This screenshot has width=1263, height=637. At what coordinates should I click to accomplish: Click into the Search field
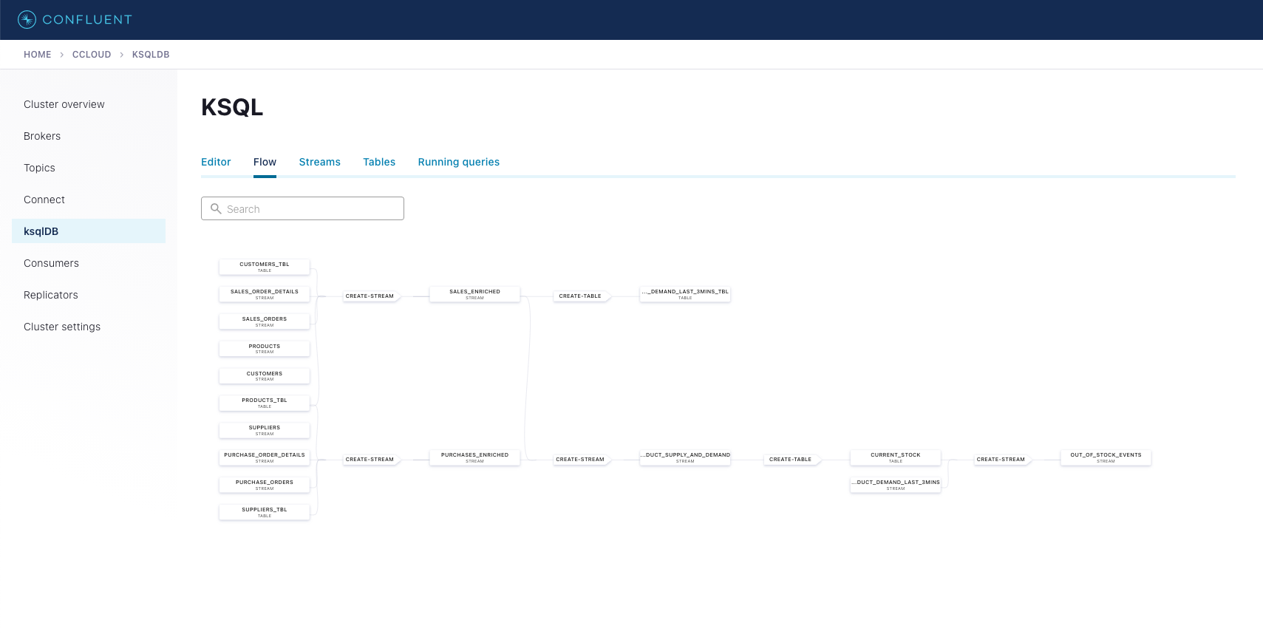[x=302, y=208]
